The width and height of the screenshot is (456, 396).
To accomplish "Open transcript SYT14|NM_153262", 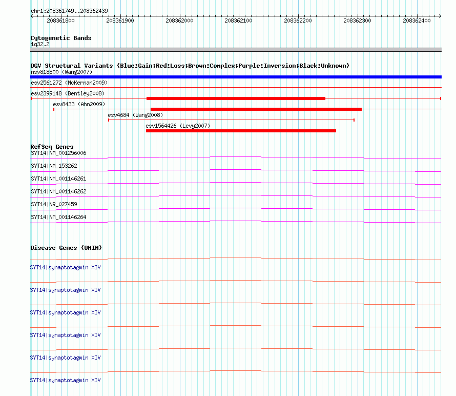I will [54, 166].
